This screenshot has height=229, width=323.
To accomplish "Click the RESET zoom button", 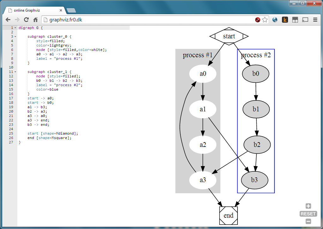I will coord(308,214).
